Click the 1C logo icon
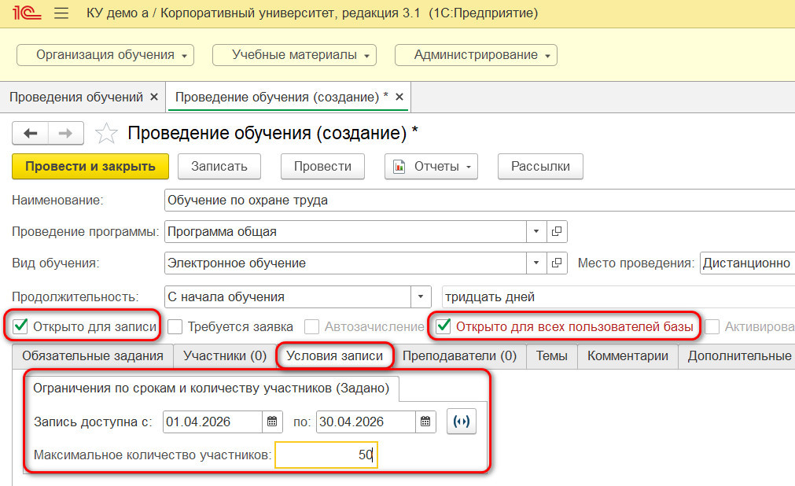 point(27,13)
